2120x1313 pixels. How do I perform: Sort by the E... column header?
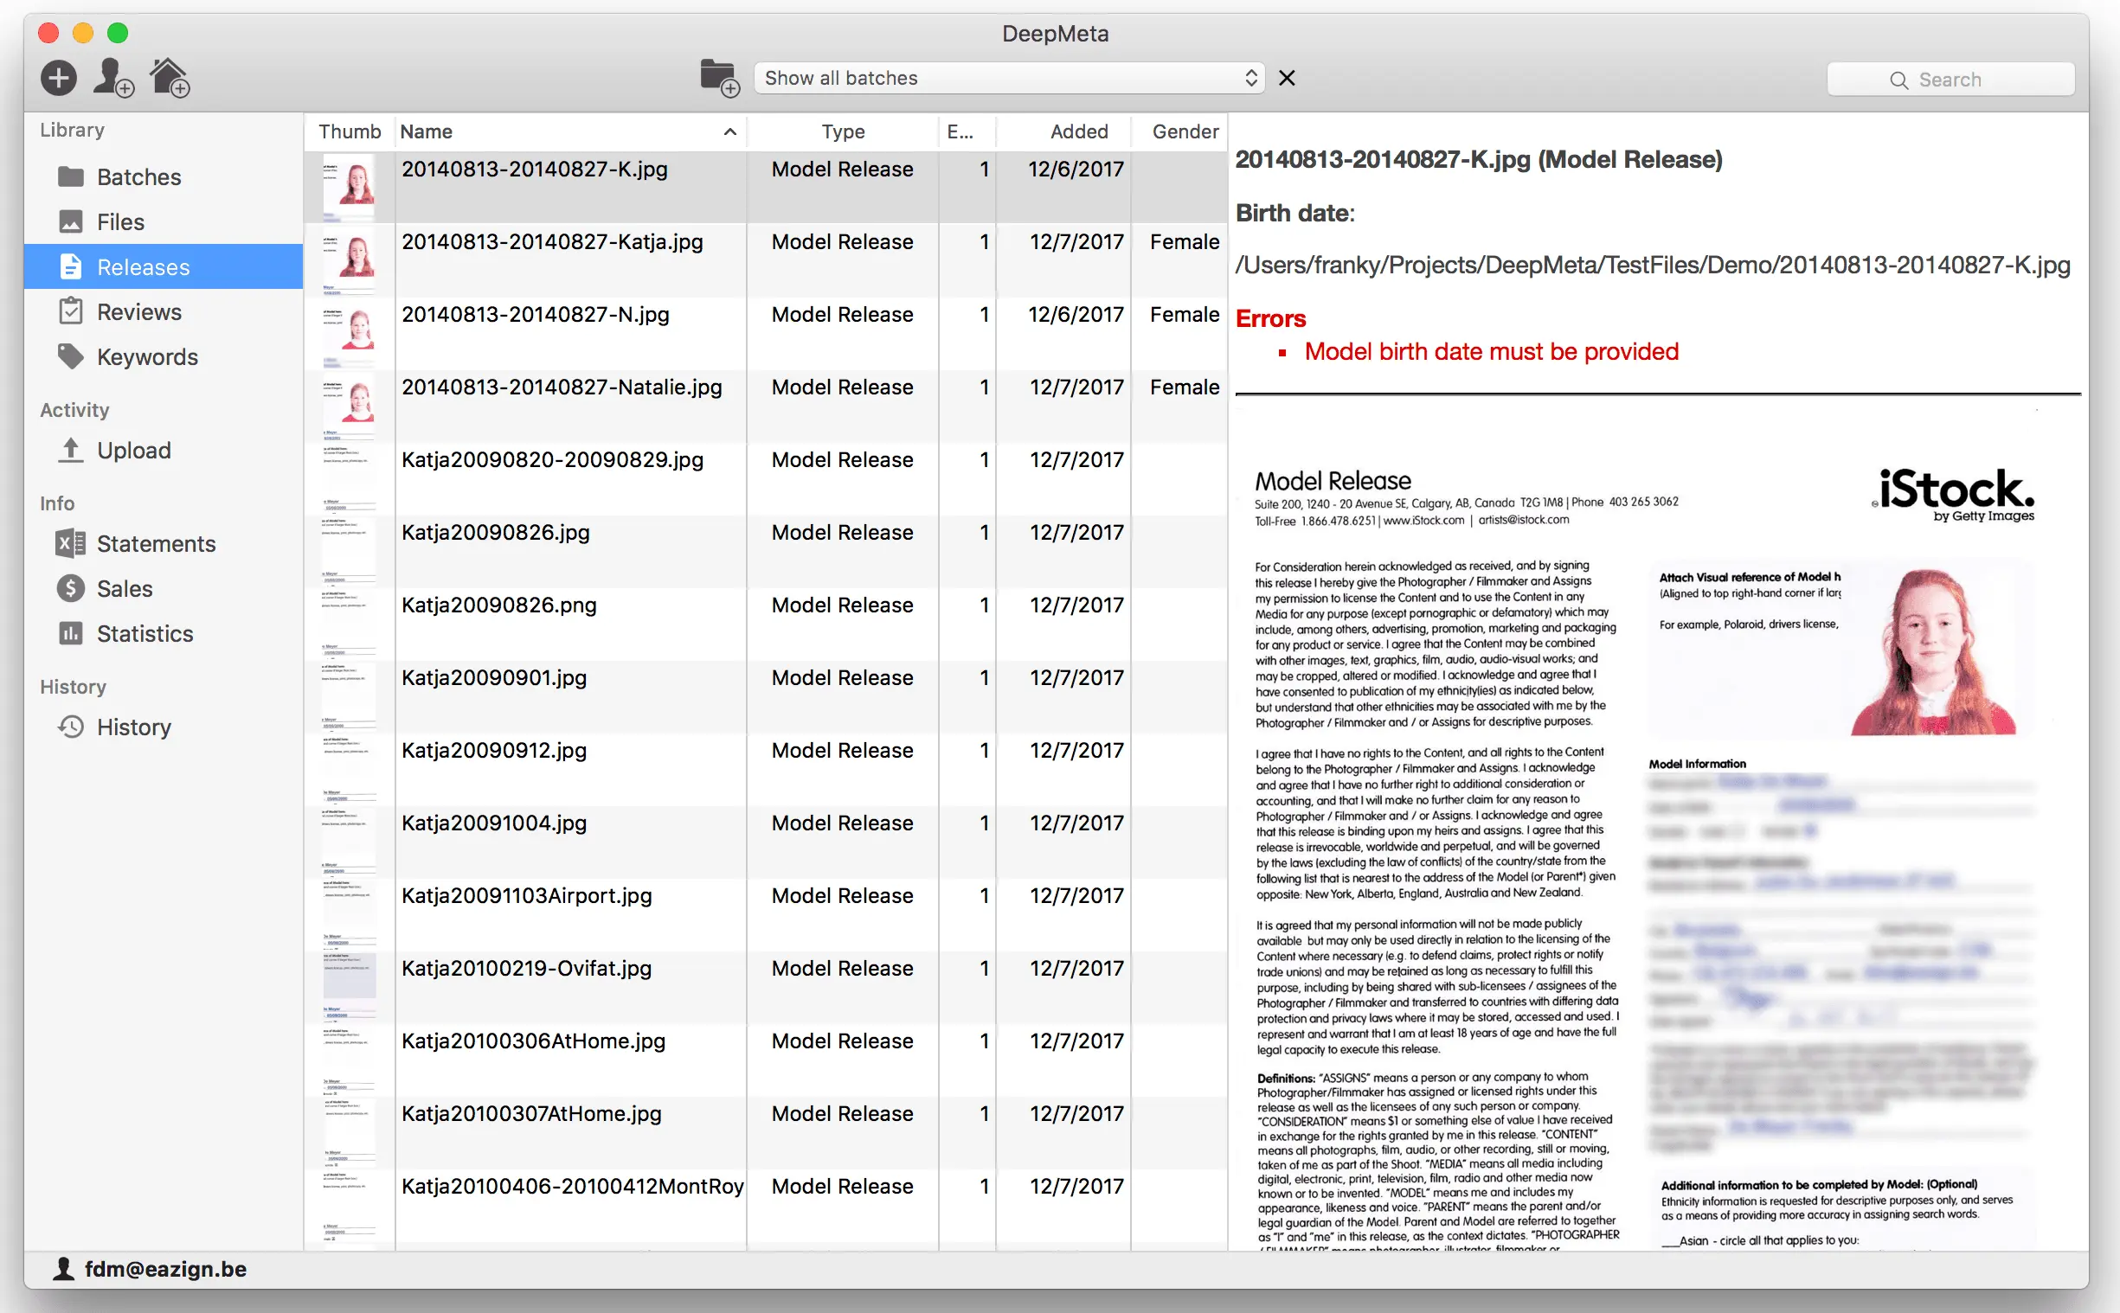click(x=967, y=131)
